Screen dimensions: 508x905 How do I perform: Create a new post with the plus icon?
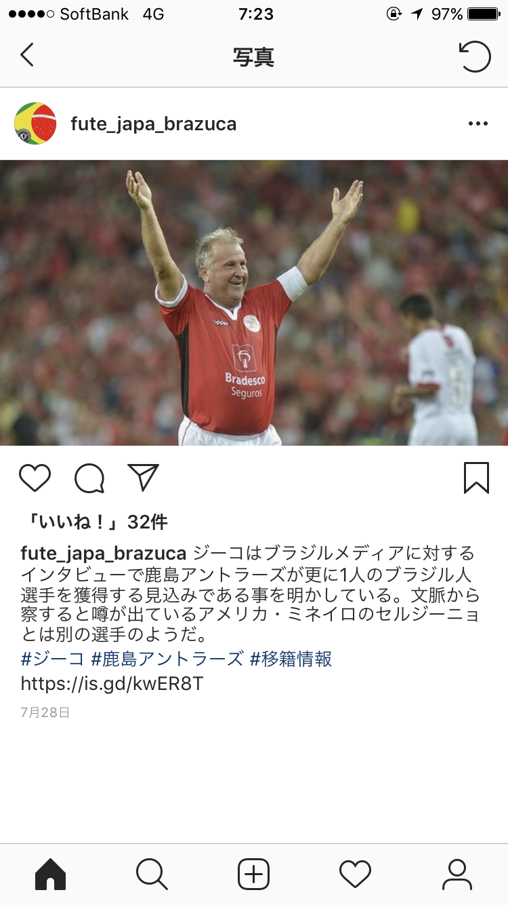pos(254,874)
